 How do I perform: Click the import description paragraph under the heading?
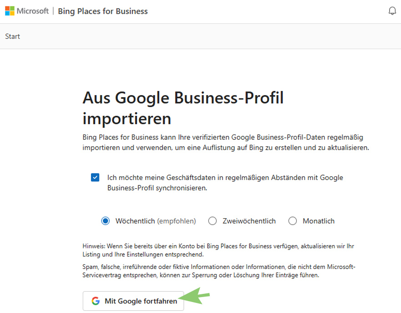tap(225, 142)
